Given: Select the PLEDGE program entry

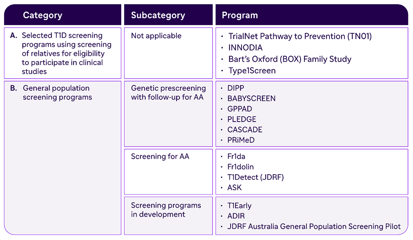Looking at the screenshot, I should pyautogui.click(x=242, y=119).
